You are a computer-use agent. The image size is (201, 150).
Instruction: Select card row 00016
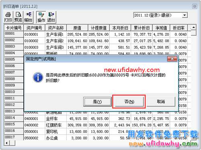pos(14,131)
